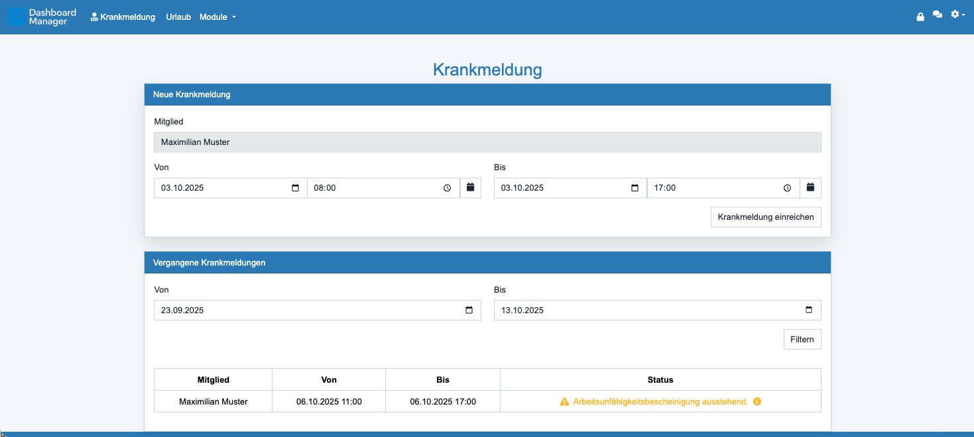This screenshot has height=437, width=974.
Task: Open the filter Von date picker for 23.09.2025
Action: pos(469,310)
